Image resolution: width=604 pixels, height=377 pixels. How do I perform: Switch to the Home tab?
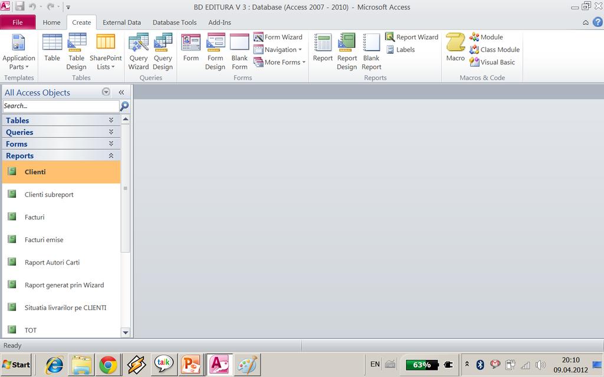pos(51,22)
